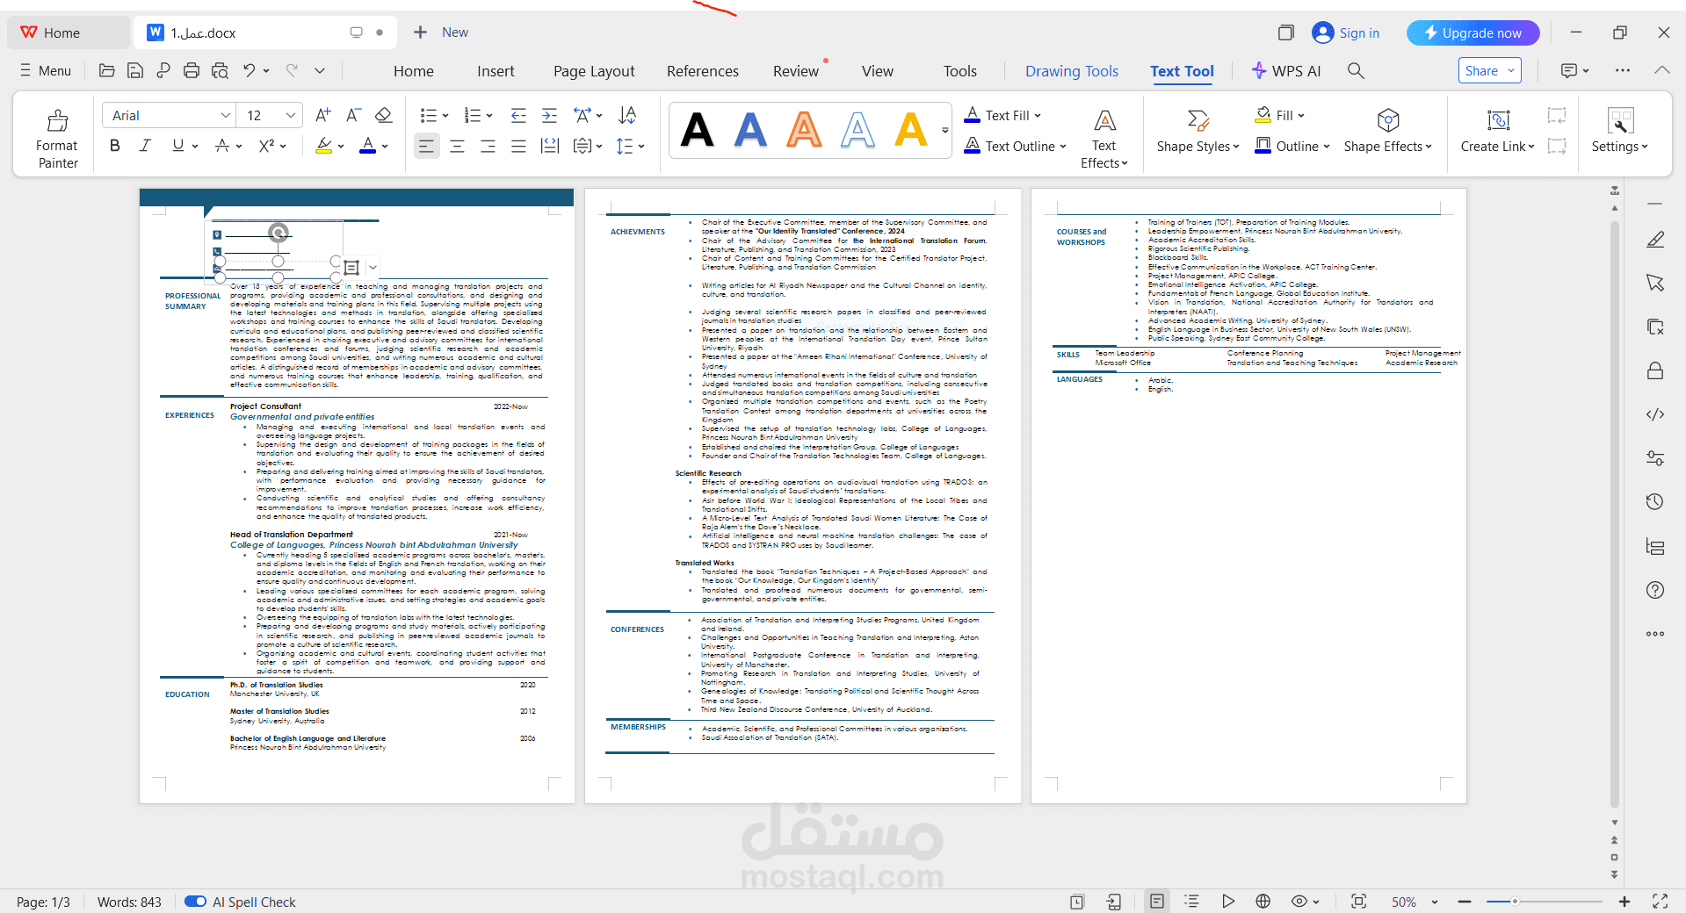
Task: Expand the text styles gallery
Action: 945,130
